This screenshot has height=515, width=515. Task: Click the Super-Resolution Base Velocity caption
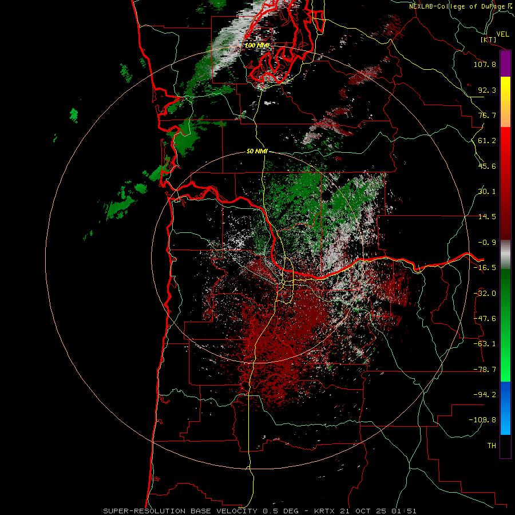coord(201,511)
